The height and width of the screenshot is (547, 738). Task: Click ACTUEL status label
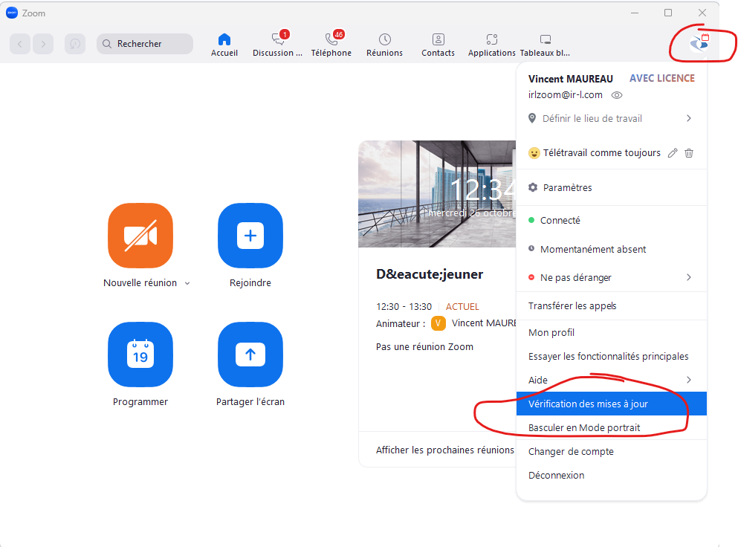pos(462,307)
